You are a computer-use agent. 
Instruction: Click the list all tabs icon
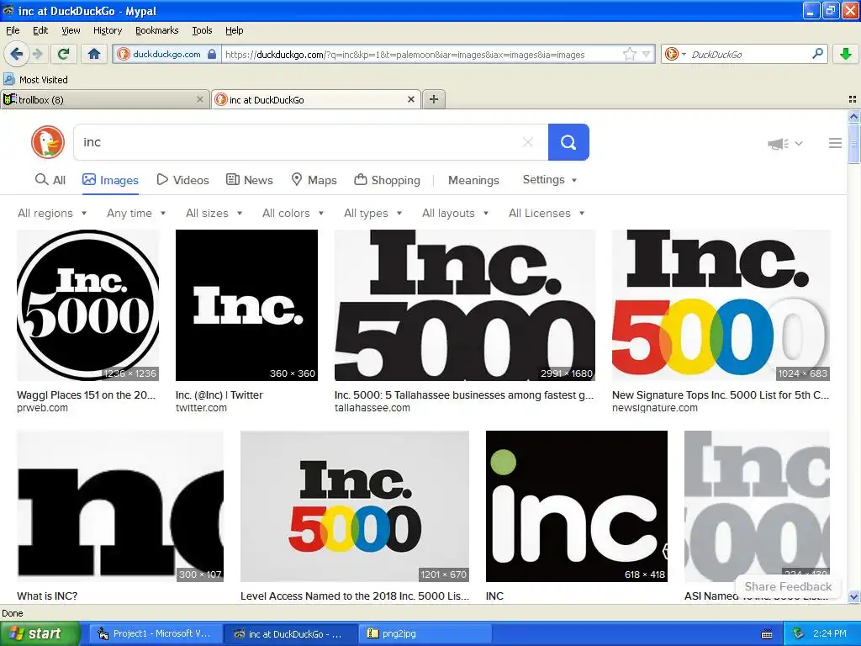tap(853, 99)
